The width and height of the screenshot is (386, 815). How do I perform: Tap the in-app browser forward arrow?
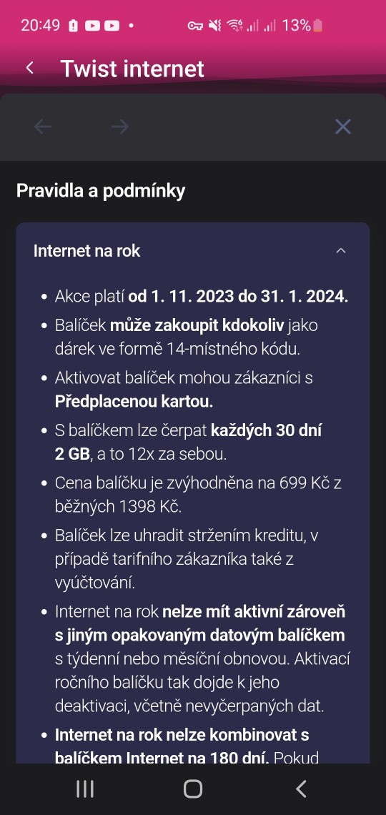[120, 127]
